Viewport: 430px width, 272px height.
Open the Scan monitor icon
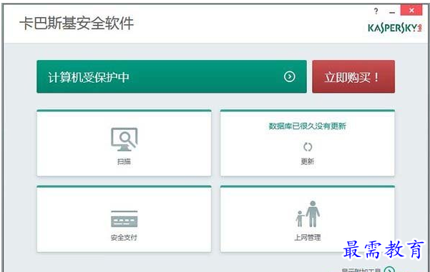(124, 139)
